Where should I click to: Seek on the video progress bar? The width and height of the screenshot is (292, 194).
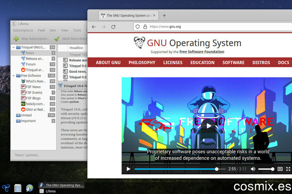tap(180, 169)
